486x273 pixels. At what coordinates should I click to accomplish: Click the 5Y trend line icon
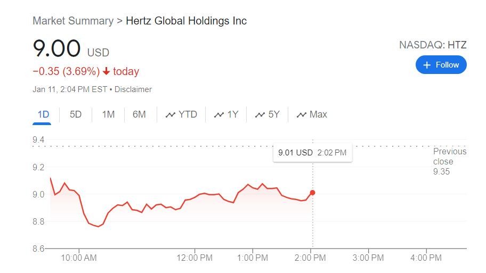pos(260,115)
